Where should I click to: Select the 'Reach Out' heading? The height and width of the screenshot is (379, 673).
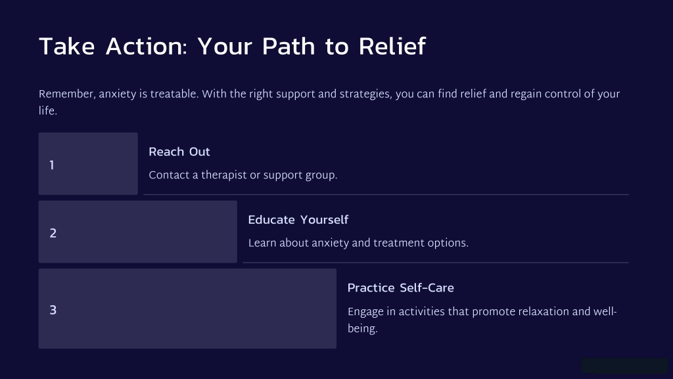179,152
